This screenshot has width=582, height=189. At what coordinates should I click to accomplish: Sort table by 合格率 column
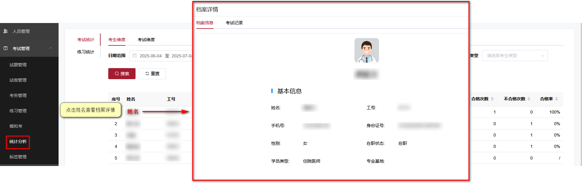(x=556, y=99)
